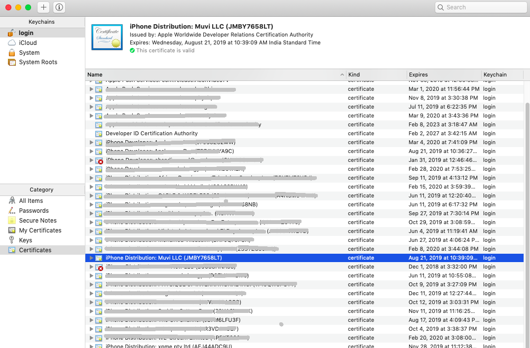Click certificate icon for Sep 27, 2019 row
This screenshot has height=348, width=530.
99,214
